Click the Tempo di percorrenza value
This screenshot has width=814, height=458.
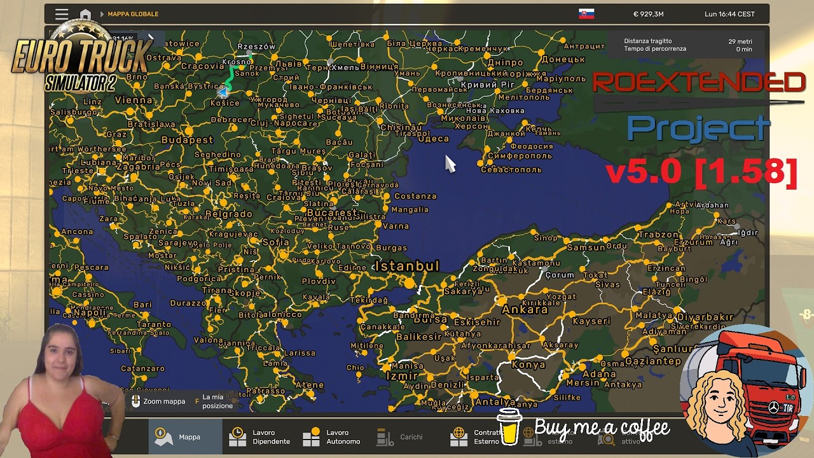tap(744, 49)
